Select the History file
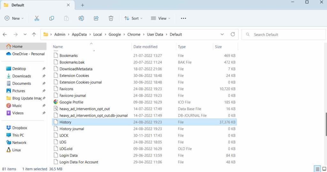This screenshot has height=172, width=327. (144, 122)
